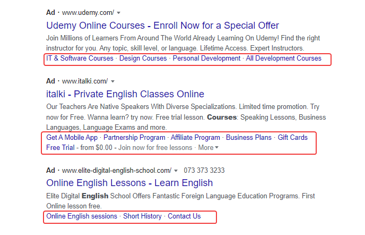Open the Contact Us sitelink
The width and height of the screenshot is (365, 235).
(184, 216)
